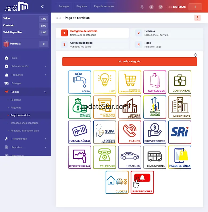This screenshot has height=212, width=208.
Task: Open the info circle icon
Action: [151, 7]
